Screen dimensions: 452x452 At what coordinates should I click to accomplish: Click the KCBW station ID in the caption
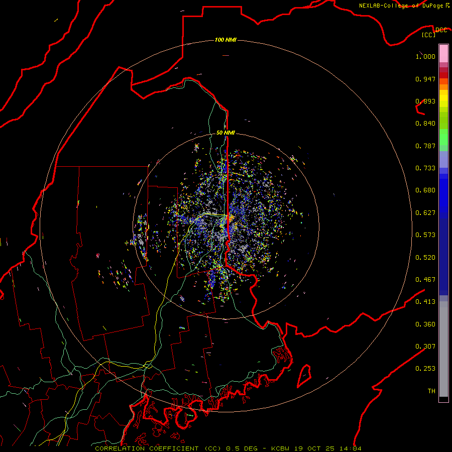pos(281,448)
